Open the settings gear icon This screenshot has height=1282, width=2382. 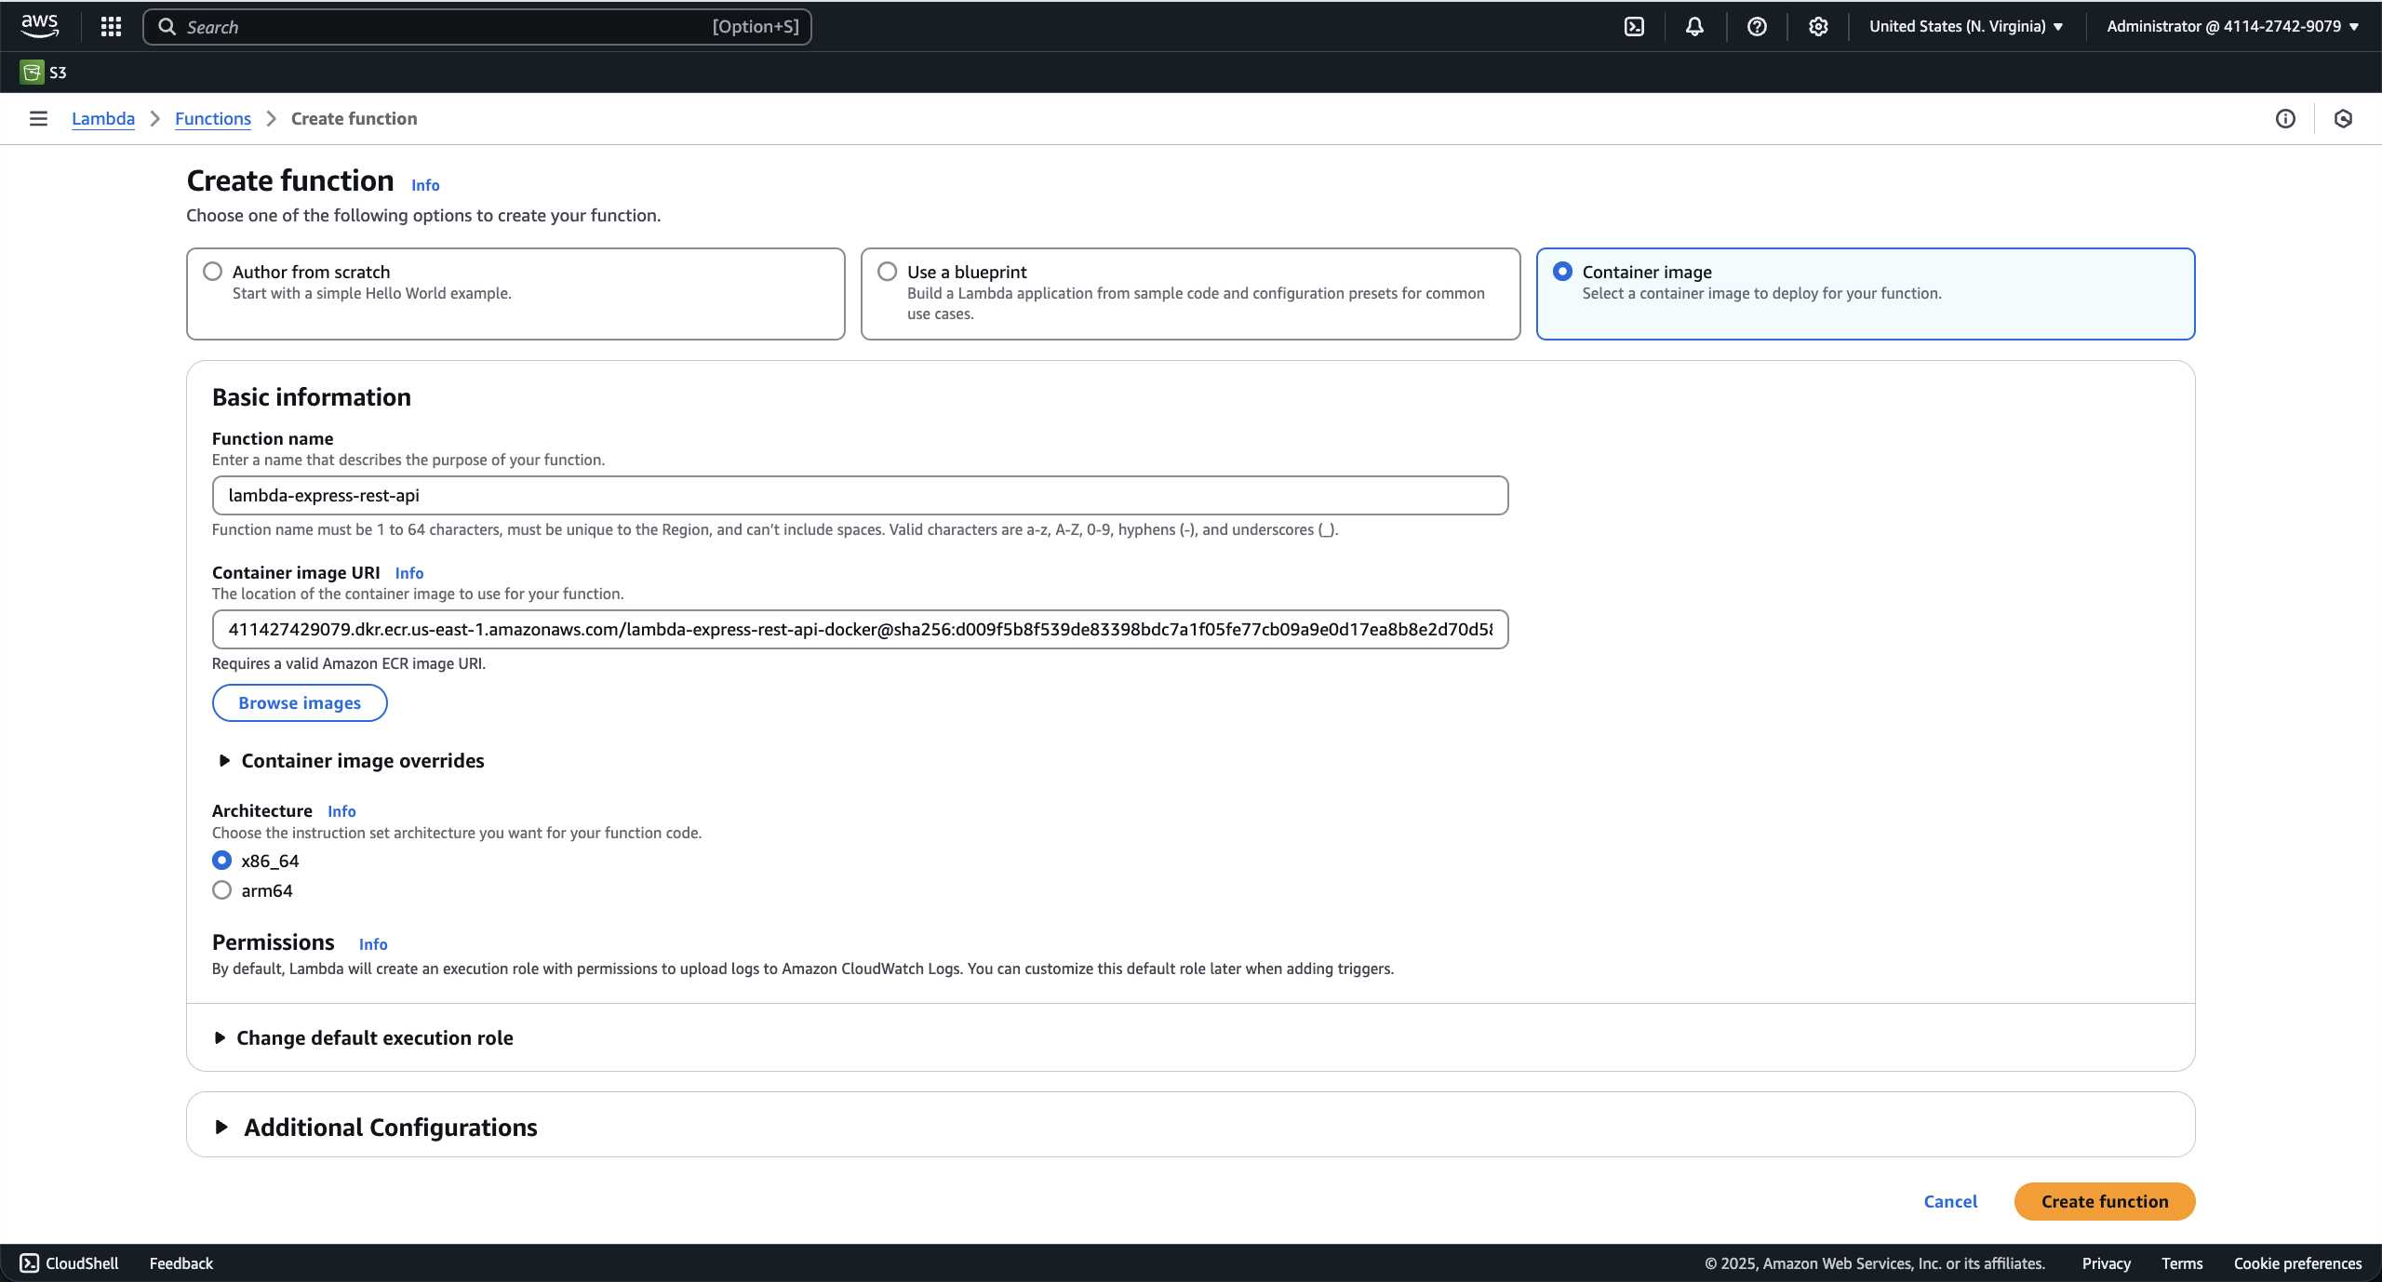pos(1817,26)
